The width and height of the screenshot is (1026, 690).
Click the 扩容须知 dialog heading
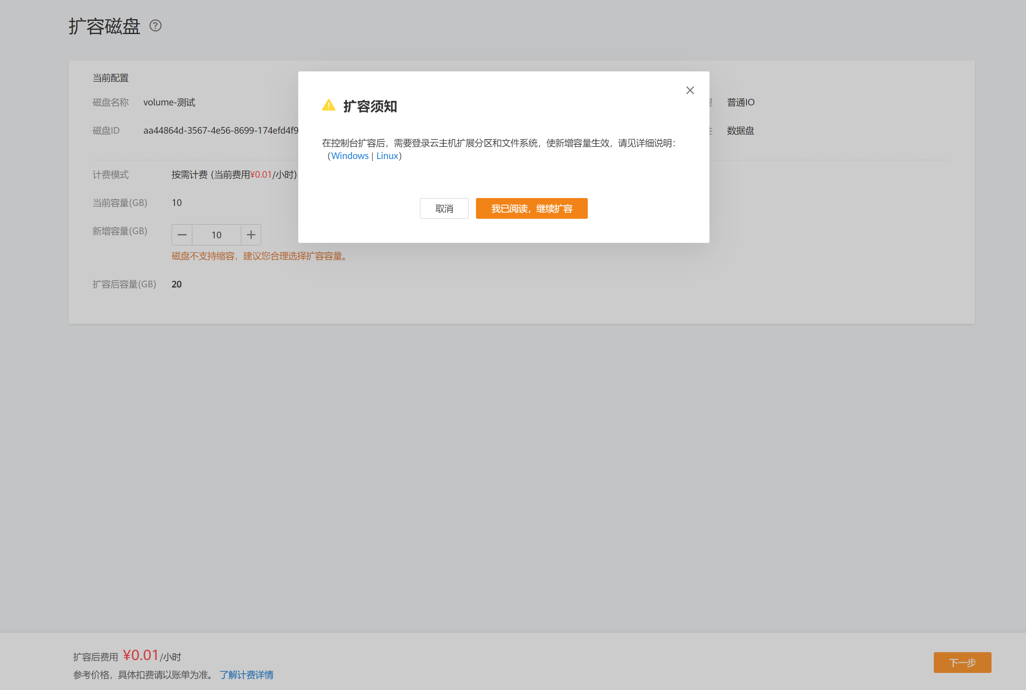point(370,107)
